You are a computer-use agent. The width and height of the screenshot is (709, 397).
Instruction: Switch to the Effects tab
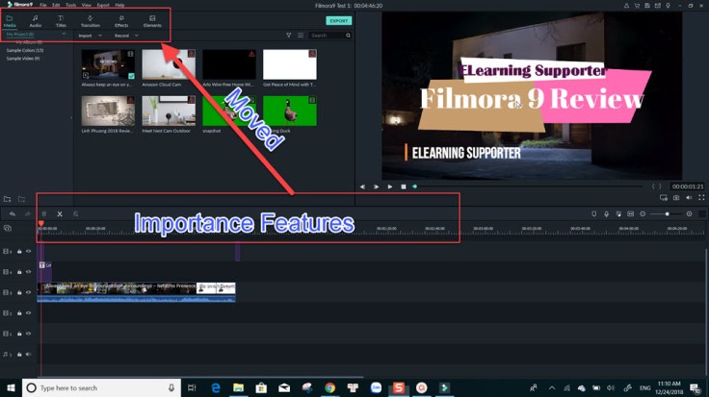(x=121, y=21)
